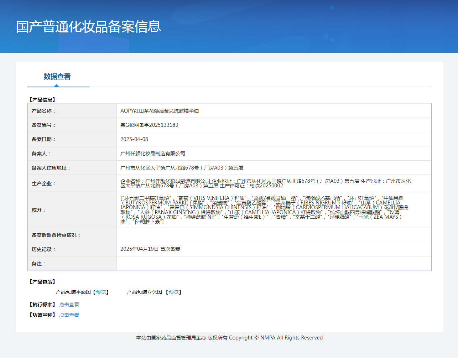Click the 成分 ingredients list text
Image resolution: width=458 pixels, height=358 pixels.
point(264,210)
